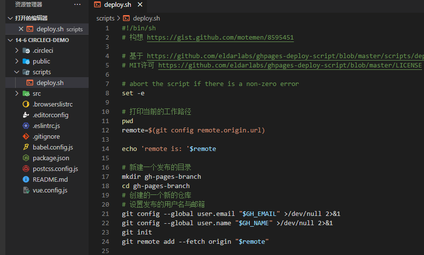This screenshot has width=424, height=255.
Task: Follow the gist.github.com motemen link
Action: (220, 38)
